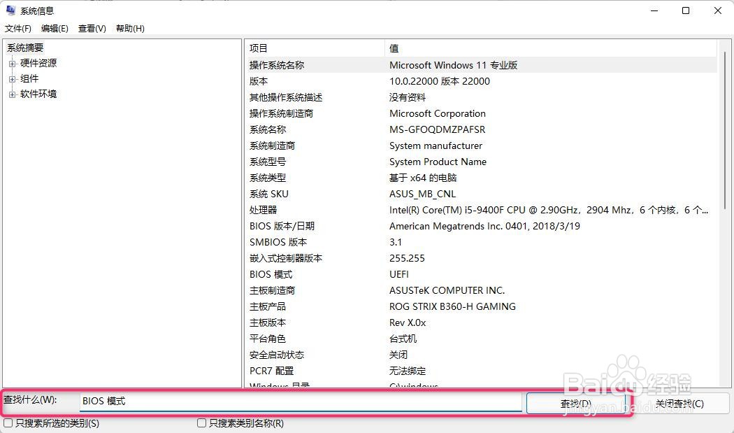Select the 嵌入式控制器版本 row
This screenshot has height=433, width=734.
pos(481,258)
